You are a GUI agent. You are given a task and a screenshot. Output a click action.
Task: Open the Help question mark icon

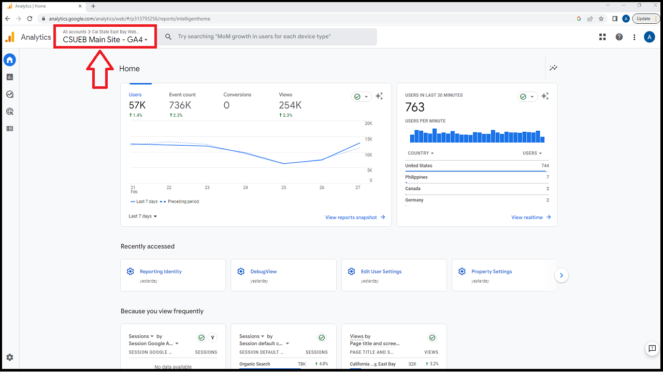(x=619, y=37)
